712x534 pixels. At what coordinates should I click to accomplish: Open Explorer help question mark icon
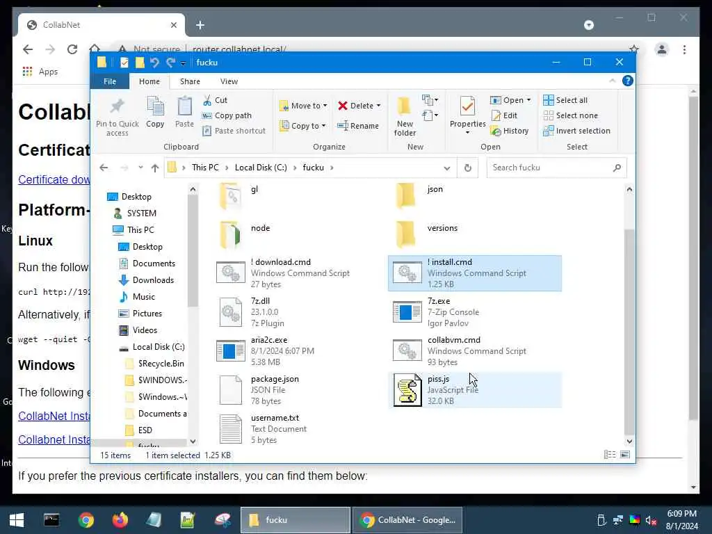tap(628, 81)
